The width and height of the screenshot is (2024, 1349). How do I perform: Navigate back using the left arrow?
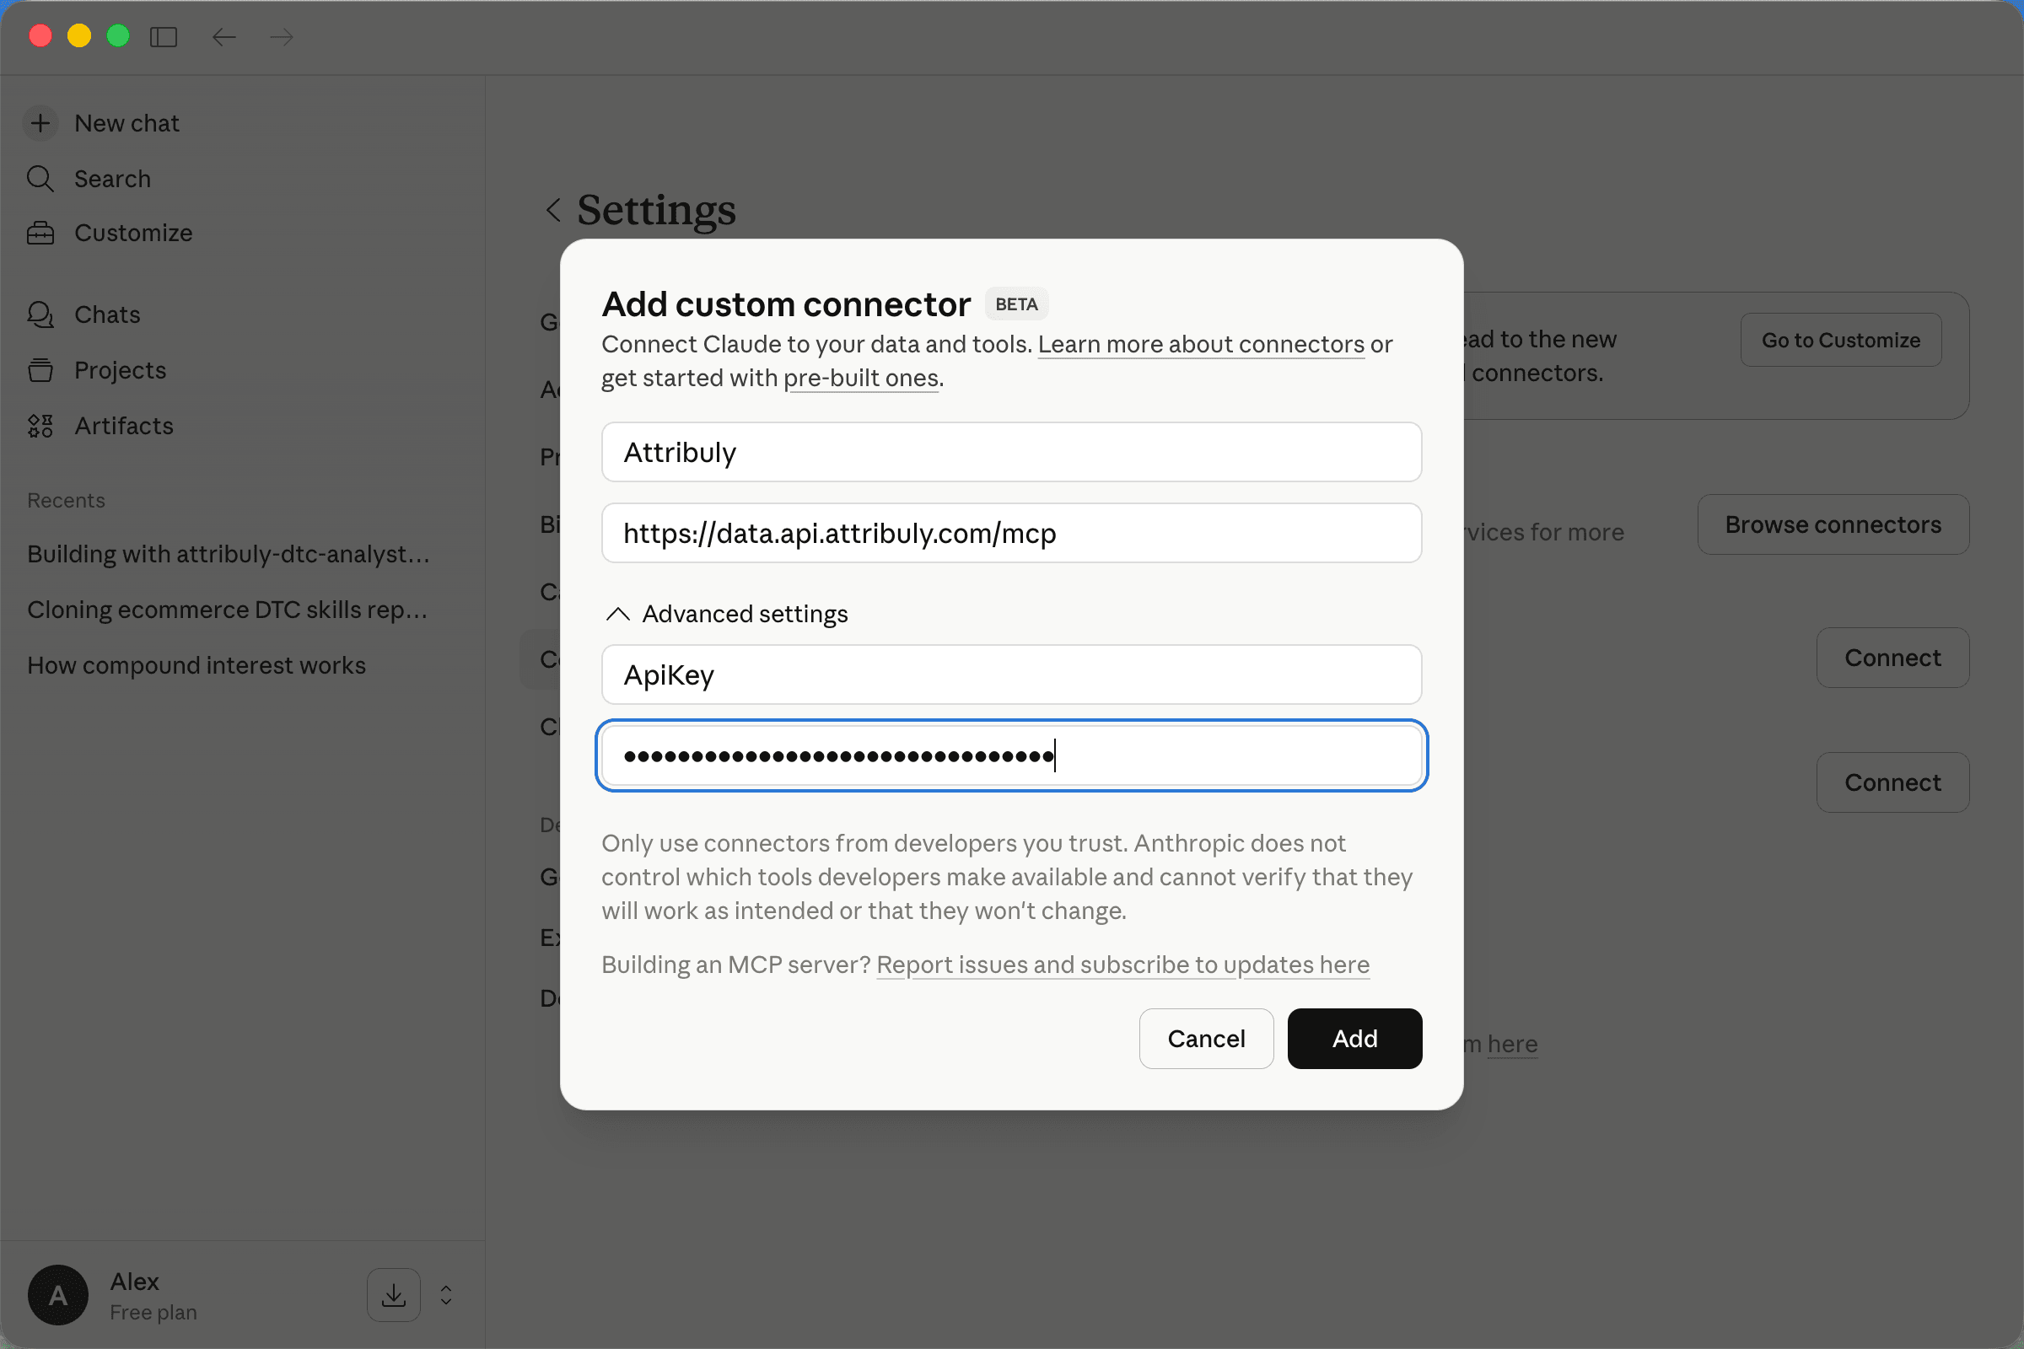223,36
